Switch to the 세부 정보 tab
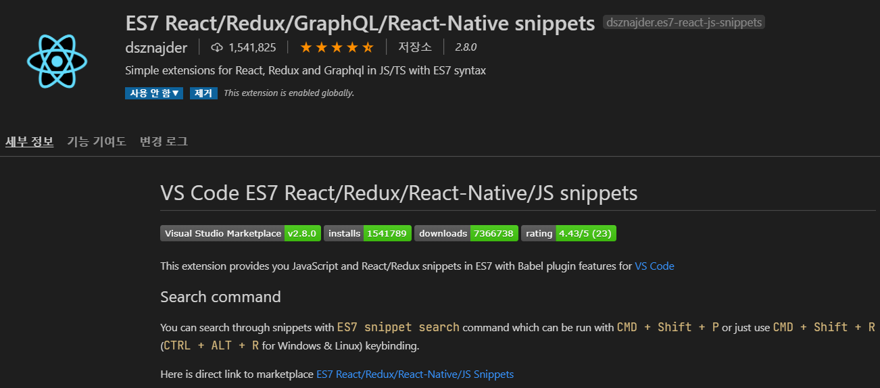This screenshot has height=388, width=880. tap(30, 141)
